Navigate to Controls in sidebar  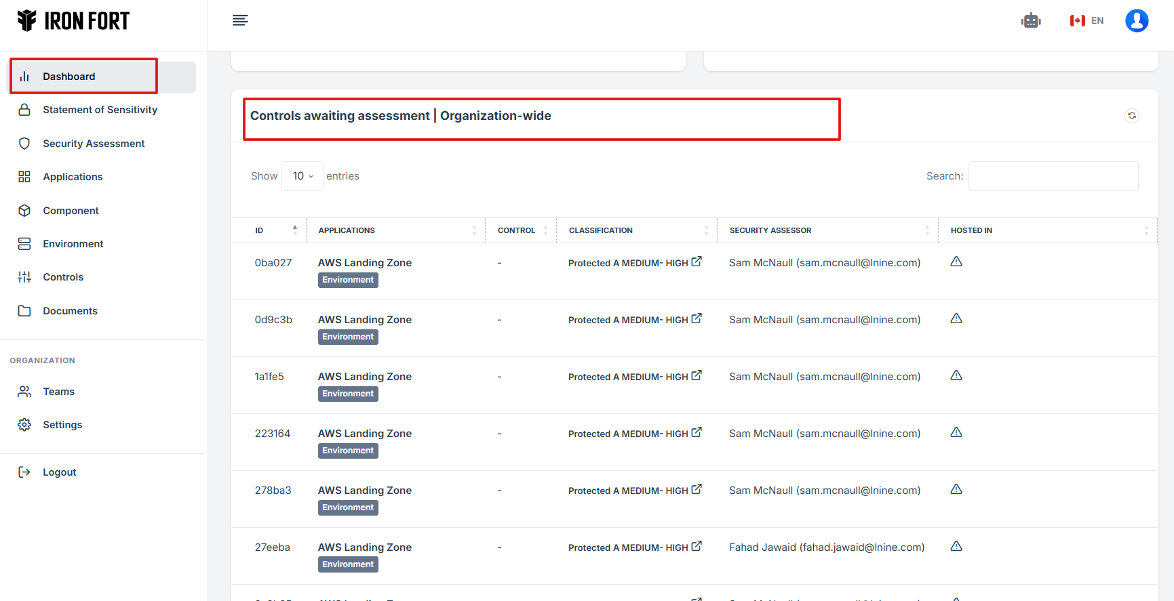63,277
